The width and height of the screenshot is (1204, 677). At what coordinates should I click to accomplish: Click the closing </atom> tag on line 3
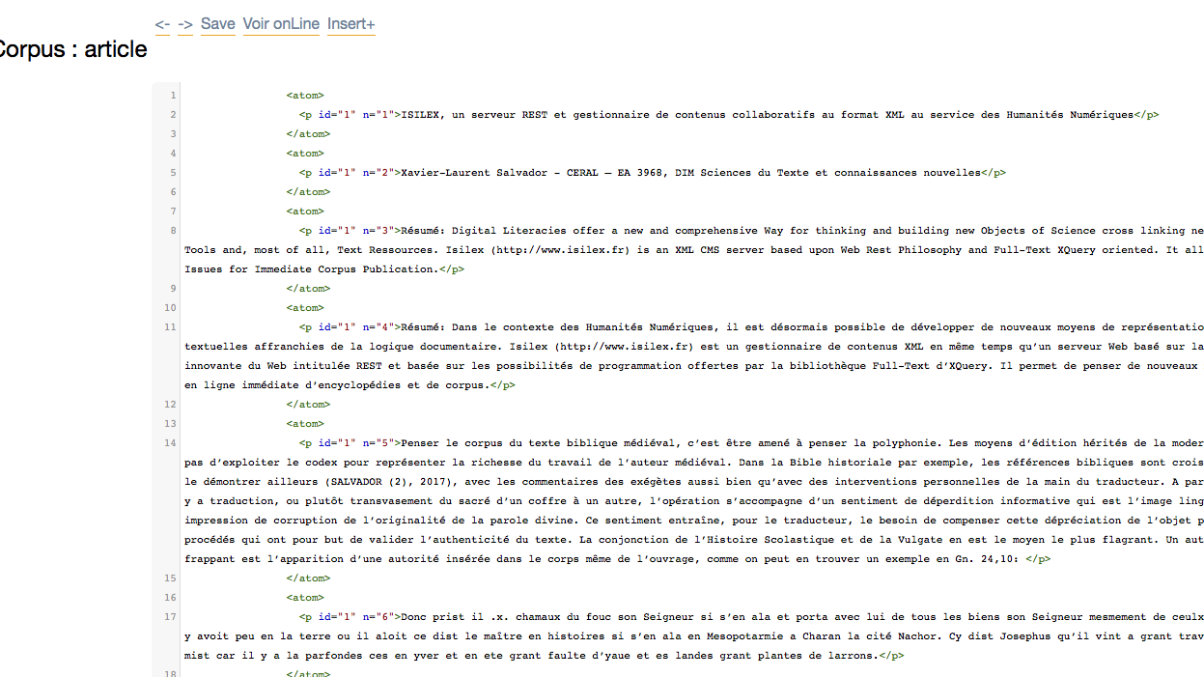click(x=308, y=134)
